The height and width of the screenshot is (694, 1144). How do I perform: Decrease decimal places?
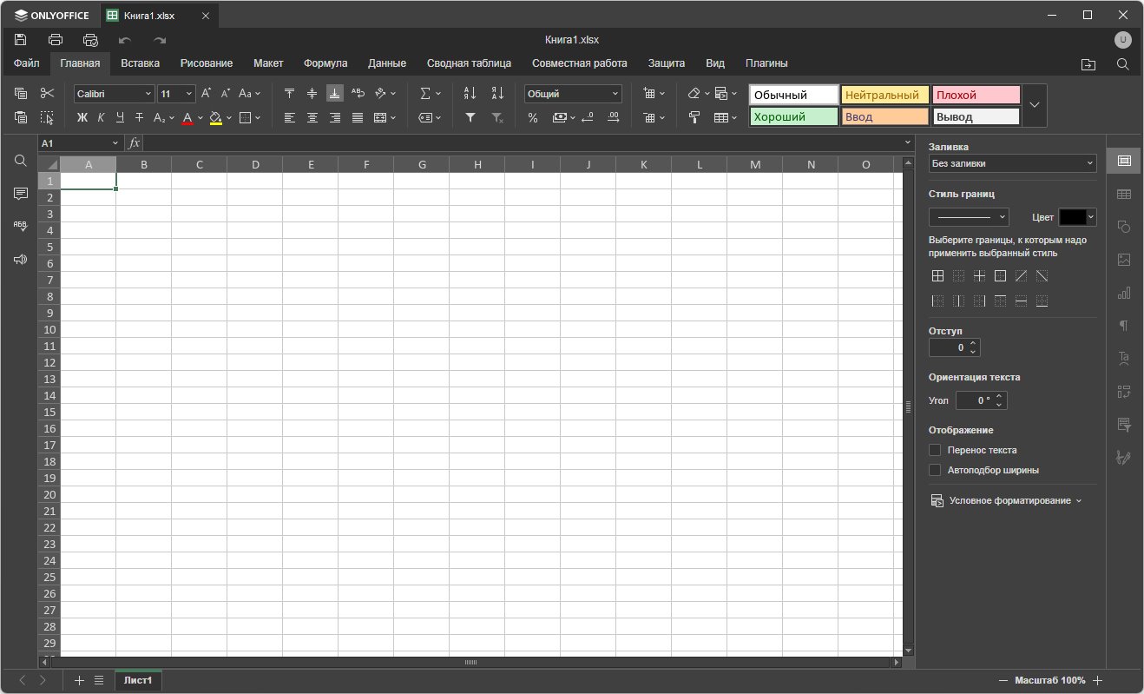coord(588,117)
